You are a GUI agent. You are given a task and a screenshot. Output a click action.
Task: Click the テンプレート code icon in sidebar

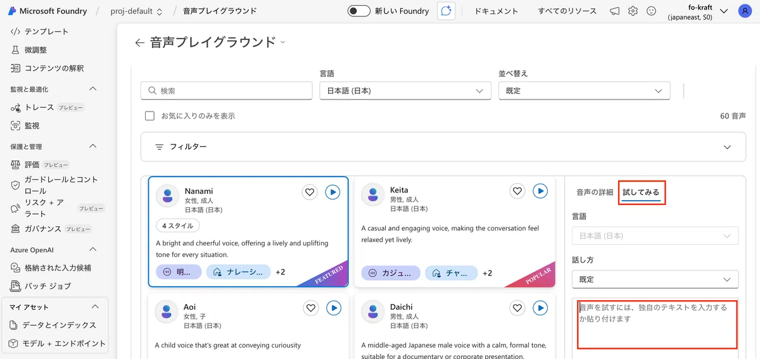pos(16,32)
